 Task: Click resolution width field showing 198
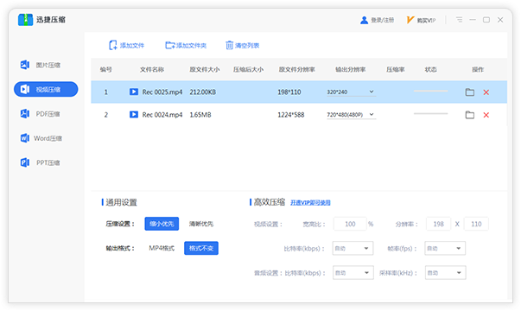click(x=438, y=224)
